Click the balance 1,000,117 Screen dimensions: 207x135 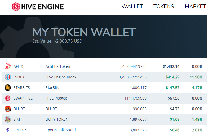coord(138,88)
